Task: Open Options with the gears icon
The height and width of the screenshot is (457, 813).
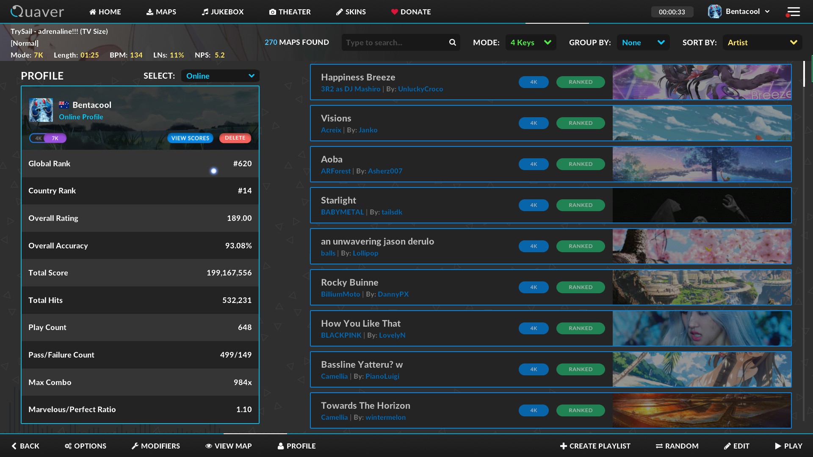Action: pyautogui.click(x=68, y=446)
